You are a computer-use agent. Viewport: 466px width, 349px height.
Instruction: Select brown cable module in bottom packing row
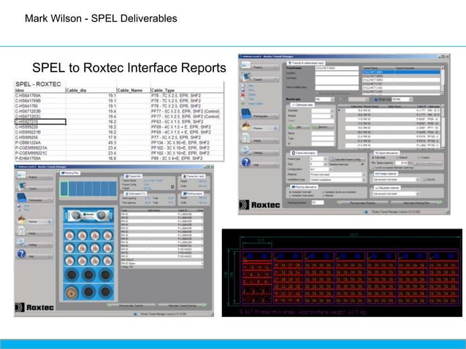(72, 293)
